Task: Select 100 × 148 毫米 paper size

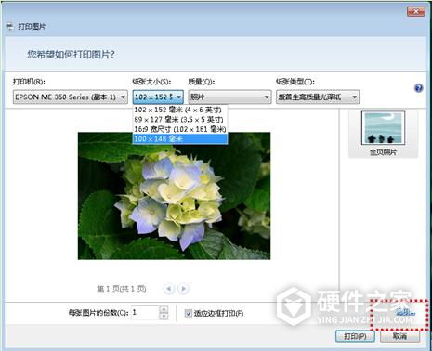Action: (x=180, y=139)
